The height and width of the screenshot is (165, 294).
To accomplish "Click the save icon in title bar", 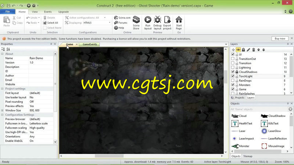I will click(8, 5).
